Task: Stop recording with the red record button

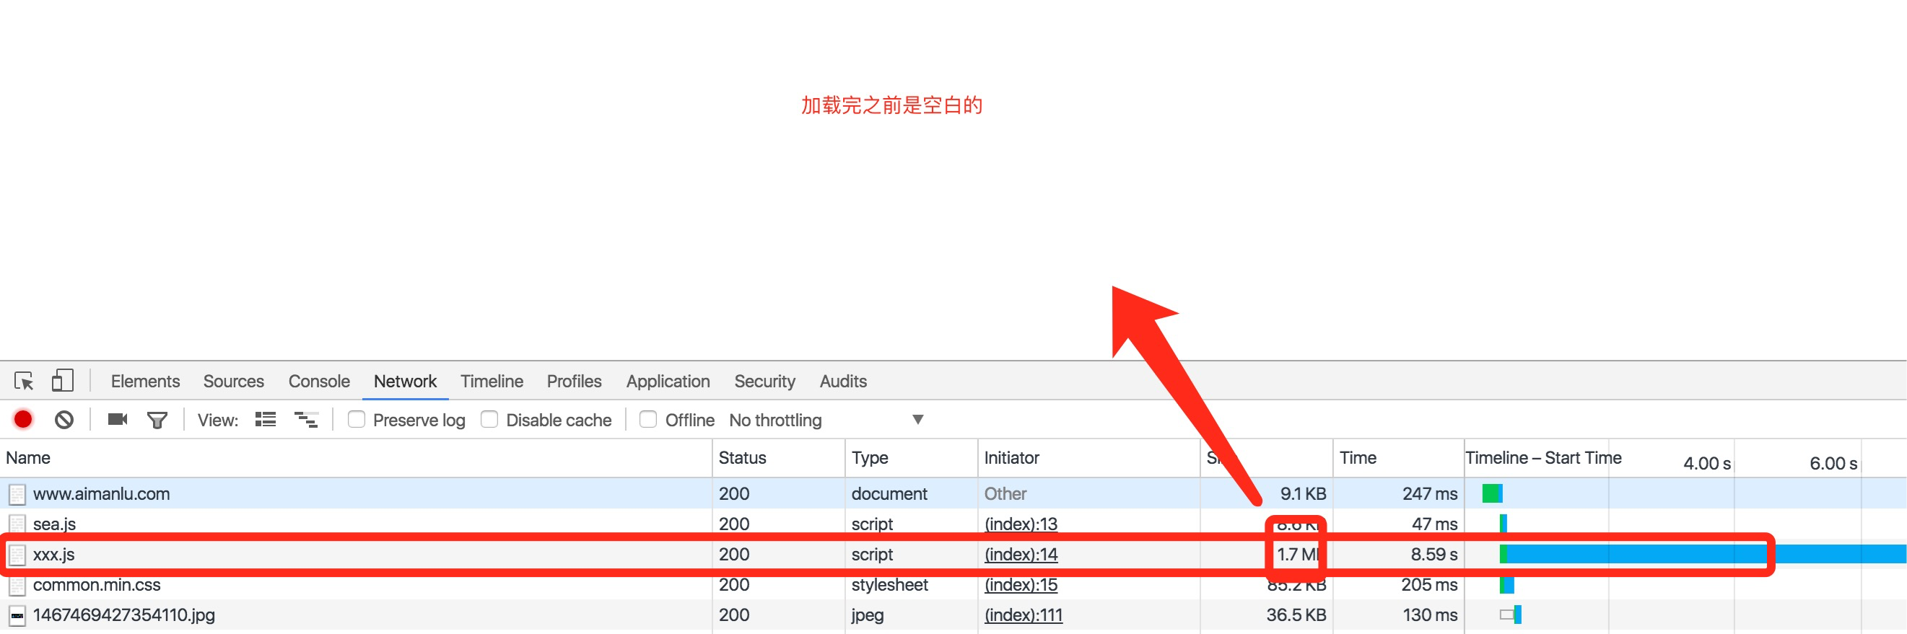Action: coord(23,420)
